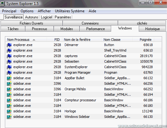Click handle value 66130
Viewport: 167px width, 128px height.
tap(148, 117)
